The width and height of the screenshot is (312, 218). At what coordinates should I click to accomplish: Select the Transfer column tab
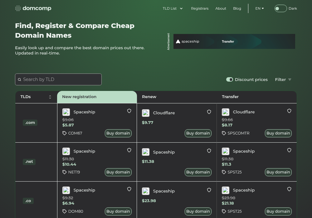257,97
